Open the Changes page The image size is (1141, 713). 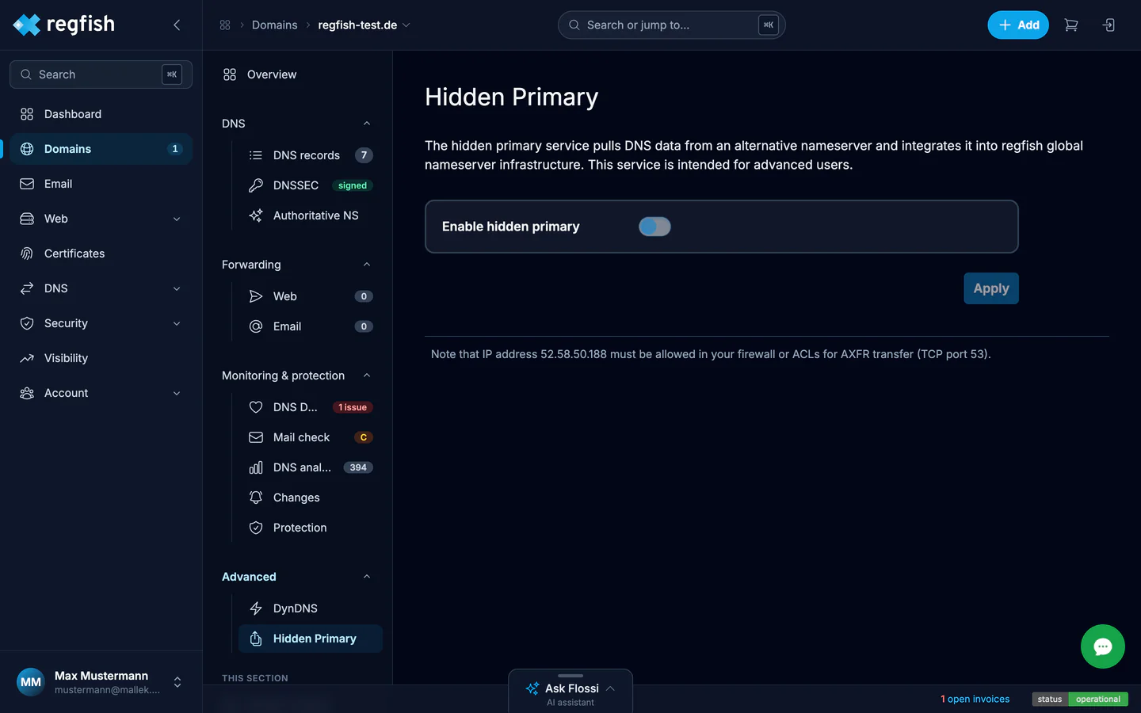tap(310, 498)
